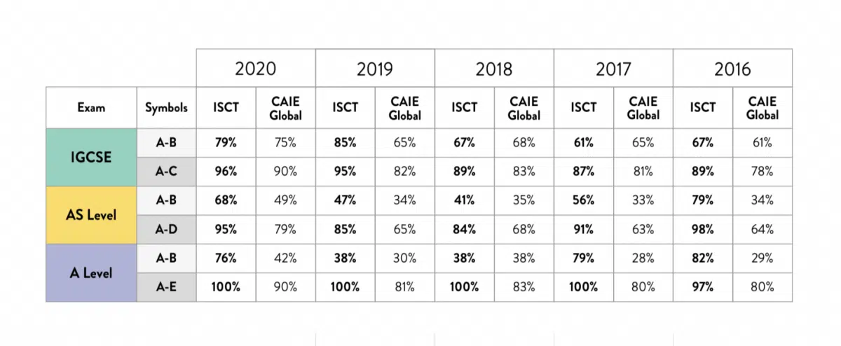This screenshot has width=841, height=346.
Task: Select the green IGCSE exam cell
Action: (x=92, y=157)
